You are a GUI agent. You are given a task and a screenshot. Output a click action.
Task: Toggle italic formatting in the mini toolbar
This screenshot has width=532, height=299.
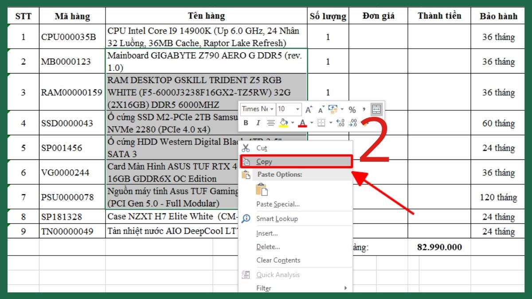click(x=258, y=123)
